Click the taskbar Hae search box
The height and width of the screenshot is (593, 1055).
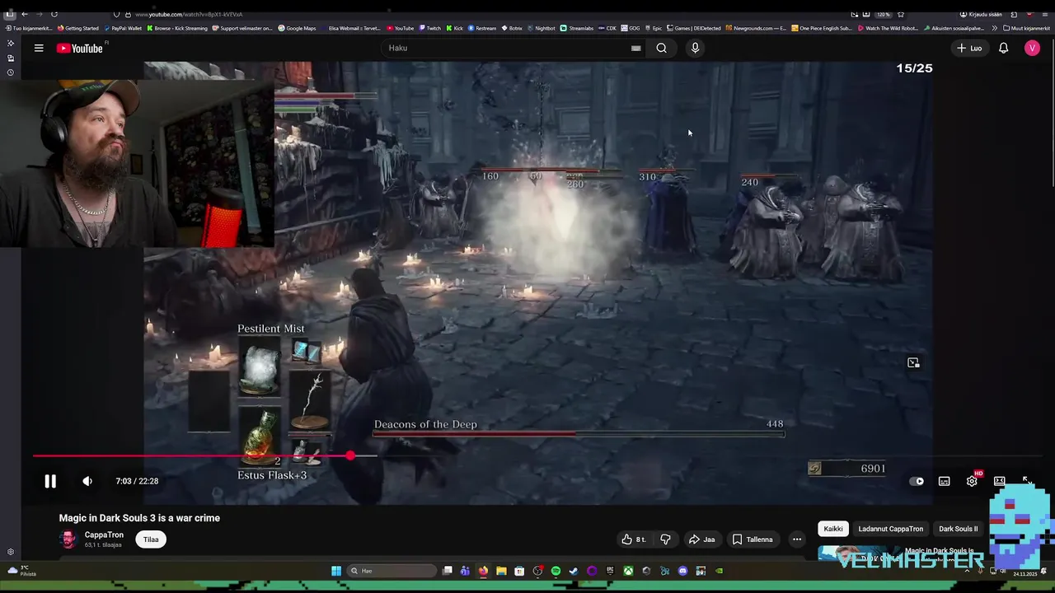click(391, 571)
